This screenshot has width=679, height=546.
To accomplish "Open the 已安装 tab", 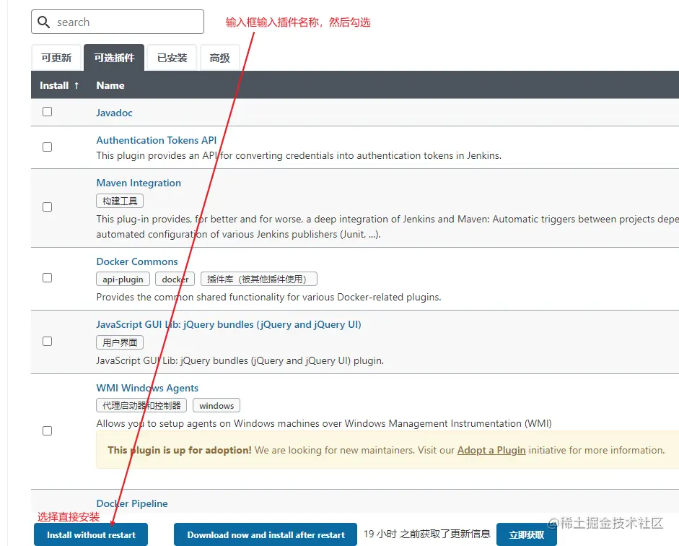I will [x=172, y=58].
